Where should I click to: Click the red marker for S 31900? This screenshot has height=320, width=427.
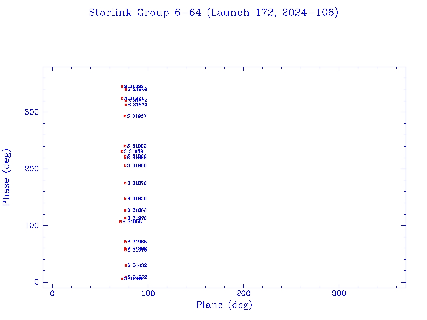pos(125,146)
